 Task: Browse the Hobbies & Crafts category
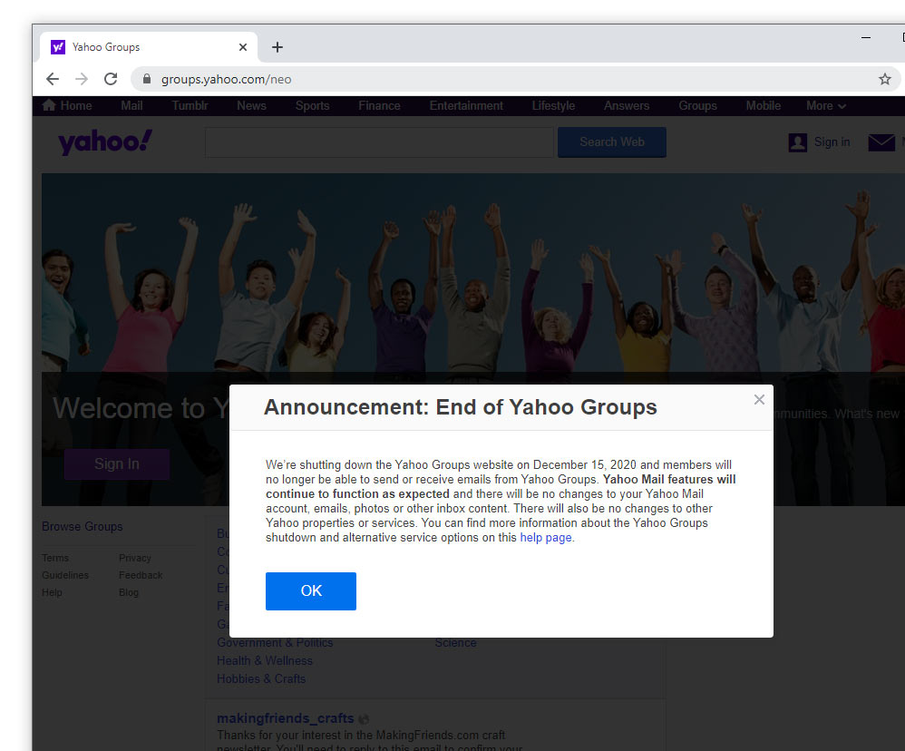261,678
